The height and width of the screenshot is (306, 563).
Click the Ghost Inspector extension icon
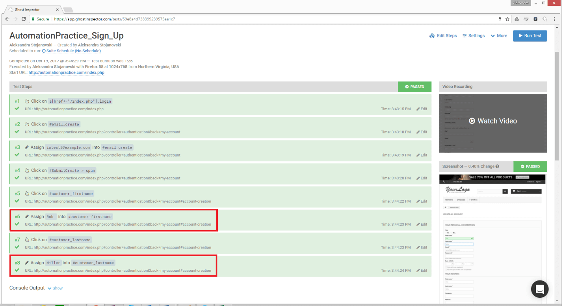click(x=545, y=19)
